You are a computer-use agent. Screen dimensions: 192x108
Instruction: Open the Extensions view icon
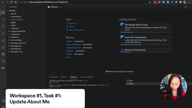(3, 47)
